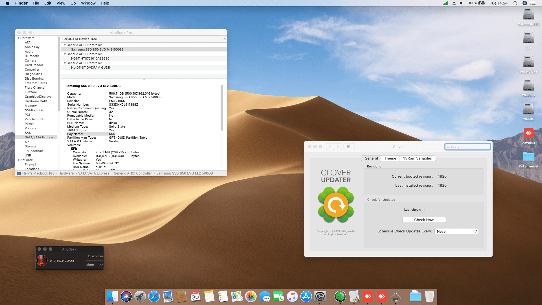Select the AnyDesk shortcut on desktop
The image size is (542, 305).
(528, 136)
